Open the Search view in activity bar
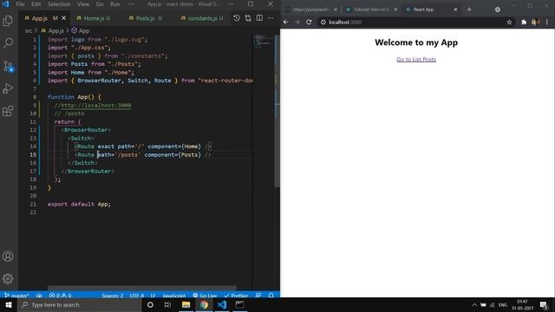Viewport: 555px width, 312px height. click(x=8, y=42)
